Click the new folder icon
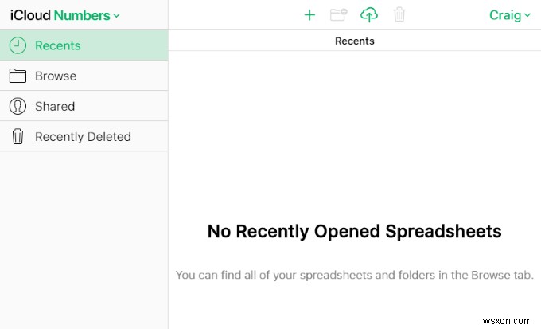Viewport: 541px width, 329px height. [338, 14]
